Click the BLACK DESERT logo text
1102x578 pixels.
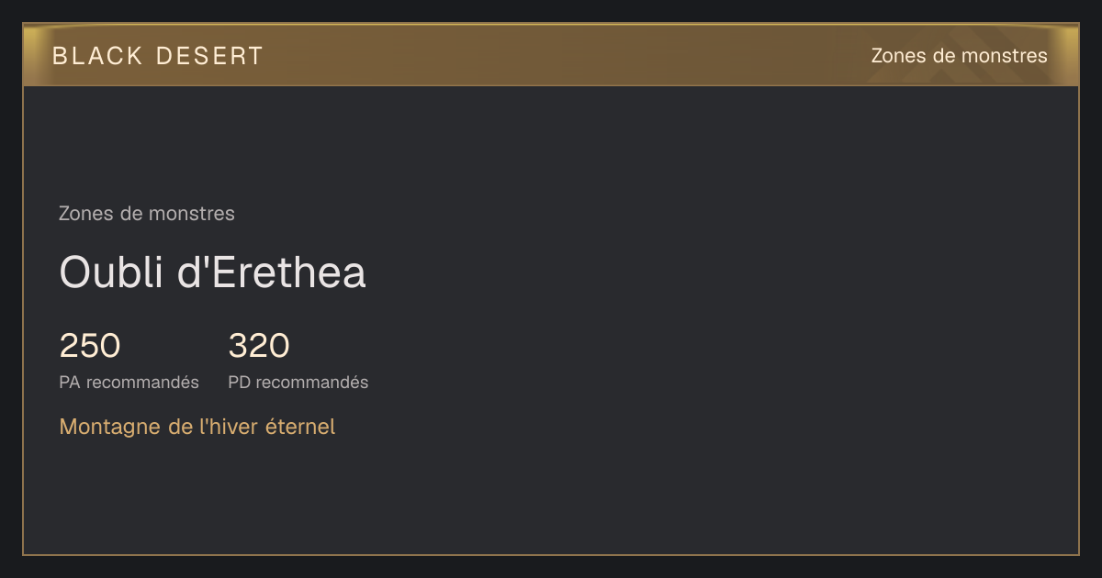[158, 56]
